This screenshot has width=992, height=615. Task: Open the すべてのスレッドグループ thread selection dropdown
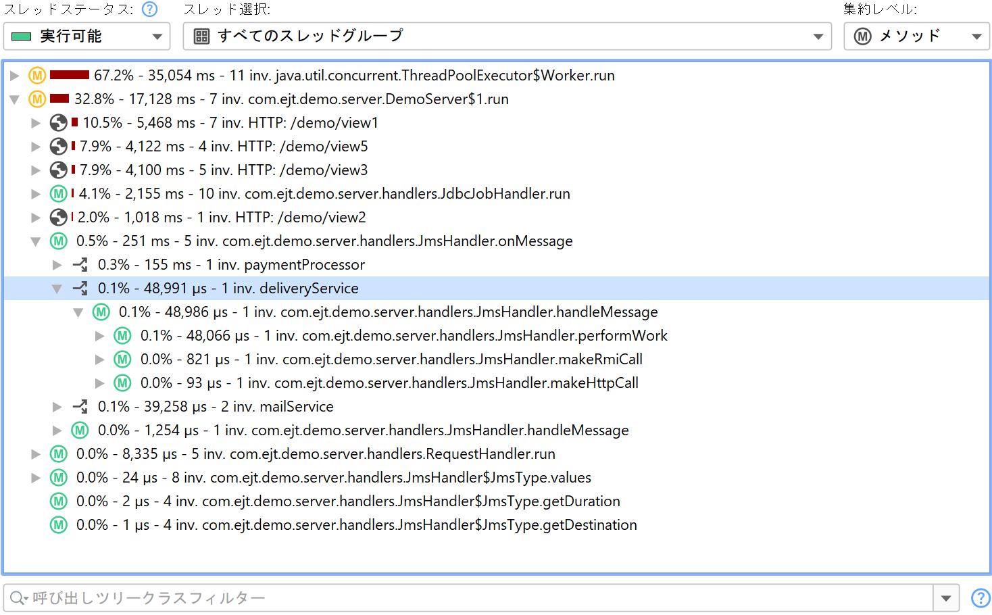(x=507, y=36)
